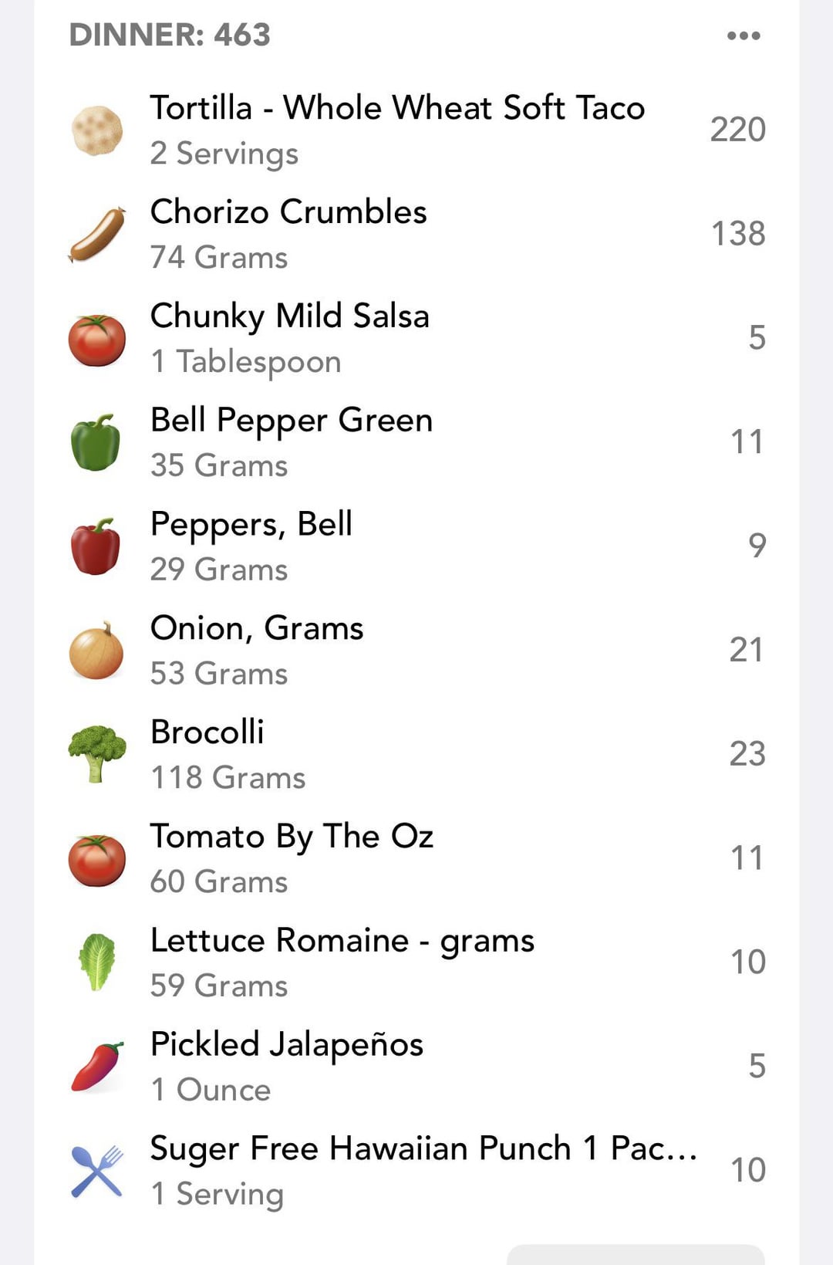Tap the tortilla food icon
The height and width of the screenshot is (1265, 833).
coord(97,130)
